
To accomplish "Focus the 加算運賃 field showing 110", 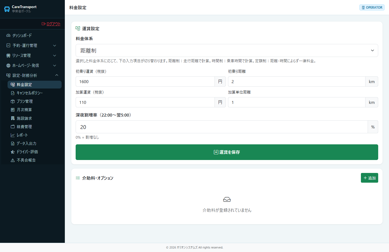I will (145, 102).
